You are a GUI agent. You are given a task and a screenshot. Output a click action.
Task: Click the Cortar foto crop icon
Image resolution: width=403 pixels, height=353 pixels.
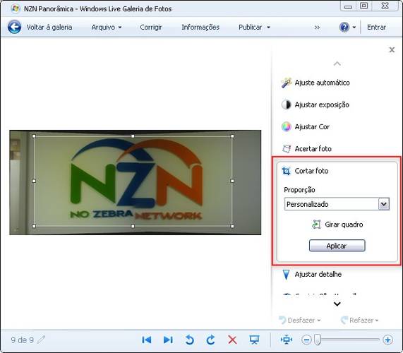tap(287, 171)
